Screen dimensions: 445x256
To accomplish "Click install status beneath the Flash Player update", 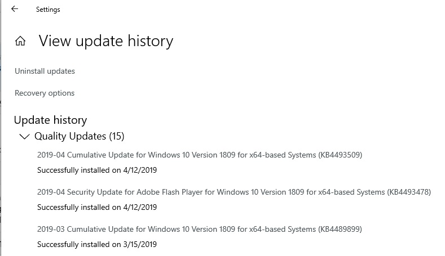I will click(x=97, y=207).
